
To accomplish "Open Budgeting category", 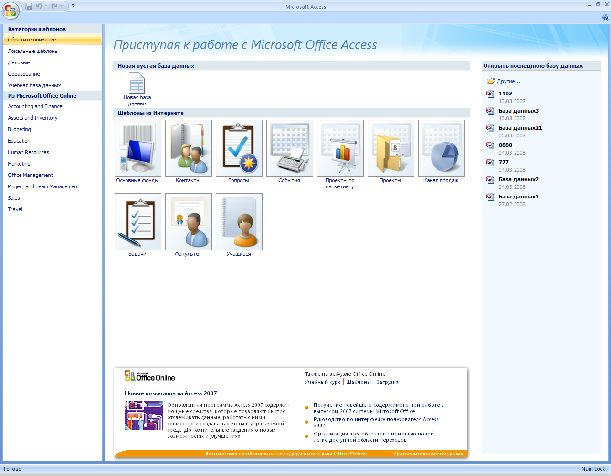I will [53, 129].
